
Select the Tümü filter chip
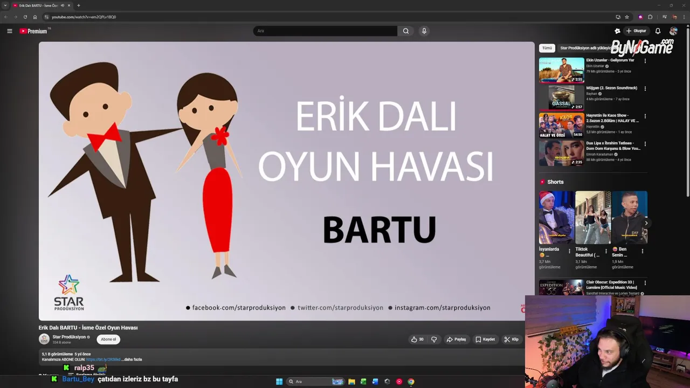547,48
